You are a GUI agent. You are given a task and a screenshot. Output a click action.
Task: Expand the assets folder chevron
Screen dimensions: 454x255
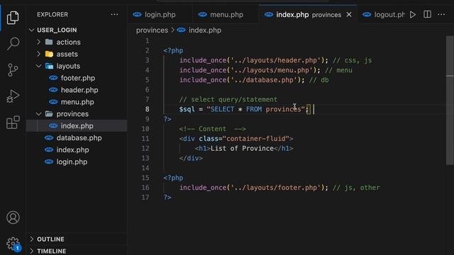39,54
